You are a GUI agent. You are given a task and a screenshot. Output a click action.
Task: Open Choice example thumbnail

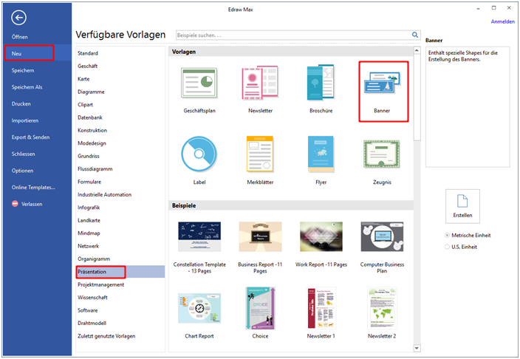(260, 308)
